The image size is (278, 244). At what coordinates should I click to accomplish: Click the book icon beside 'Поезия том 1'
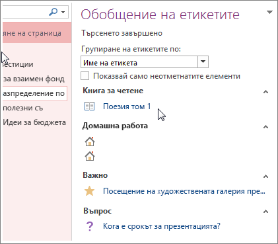click(90, 106)
